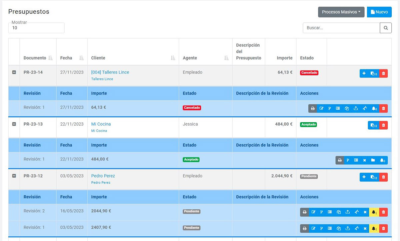Open the Mi Cocina client link
Image resolution: width=400 pixels, height=241 pixels.
(x=101, y=124)
